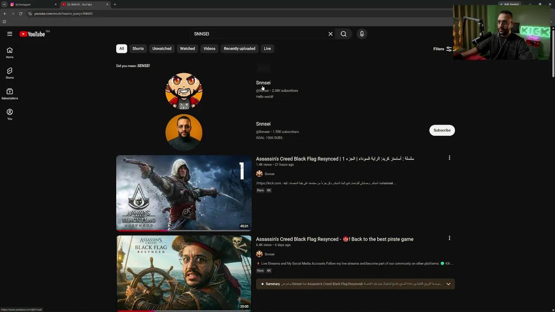Clear the search box with X
This screenshot has width=555, height=312.
[x=330, y=34]
